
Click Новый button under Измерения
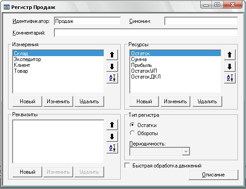(27, 101)
